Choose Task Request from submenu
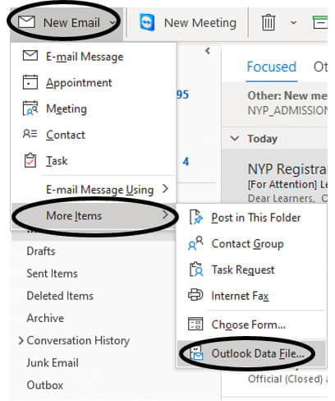Screen dimensions: 335x401 pyautogui.click(x=252, y=270)
